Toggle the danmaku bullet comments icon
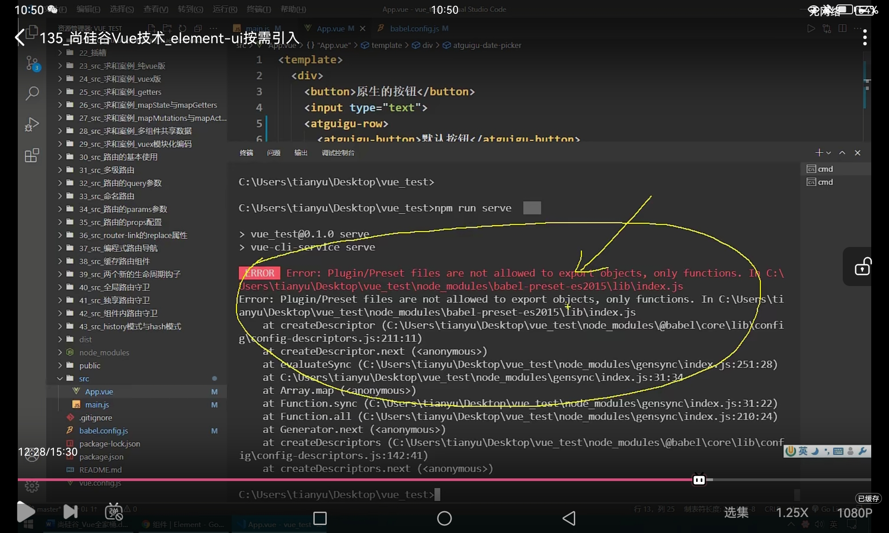 [x=114, y=512]
